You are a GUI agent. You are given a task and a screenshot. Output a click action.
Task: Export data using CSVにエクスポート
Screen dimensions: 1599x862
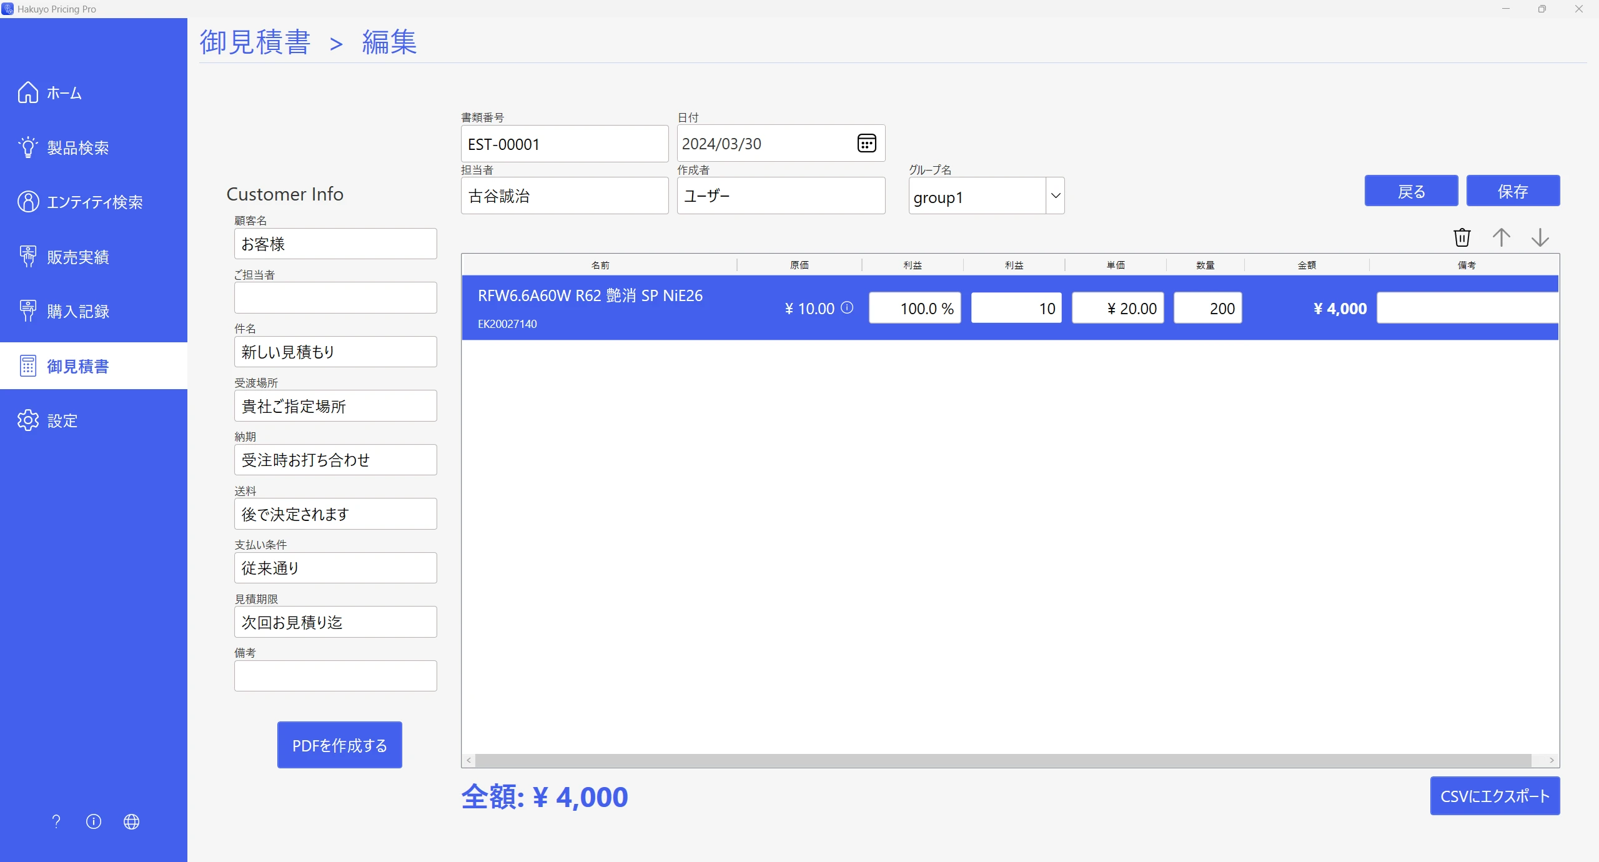click(x=1495, y=796)
